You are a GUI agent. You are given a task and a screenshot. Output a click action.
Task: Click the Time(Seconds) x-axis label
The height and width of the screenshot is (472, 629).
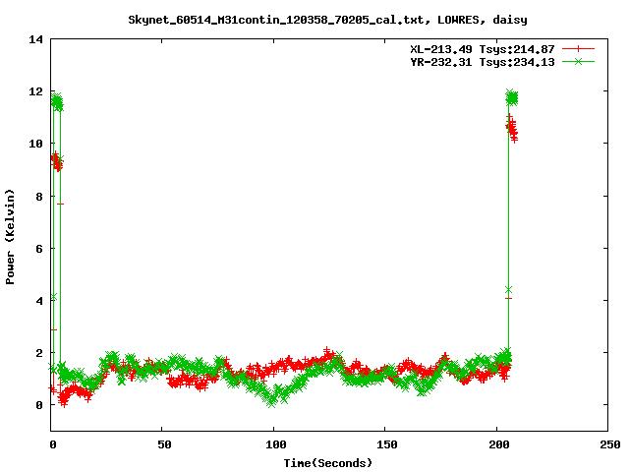328,463
